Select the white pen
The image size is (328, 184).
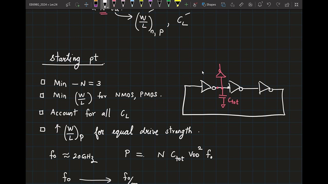click(105, 4)
